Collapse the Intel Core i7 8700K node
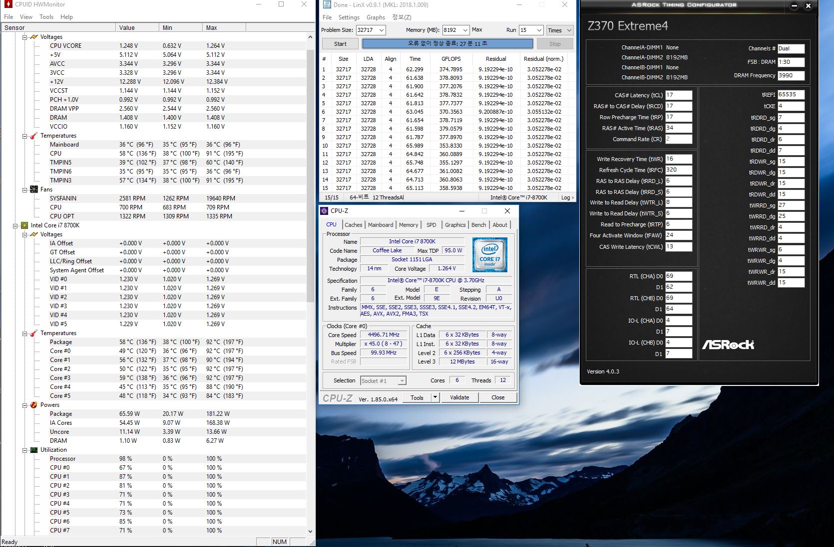The width and height of the screenshot is (834, 547). click(x=15, y=225)
